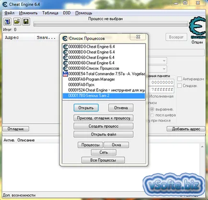Click the Все Процессы button

point(103,160)
